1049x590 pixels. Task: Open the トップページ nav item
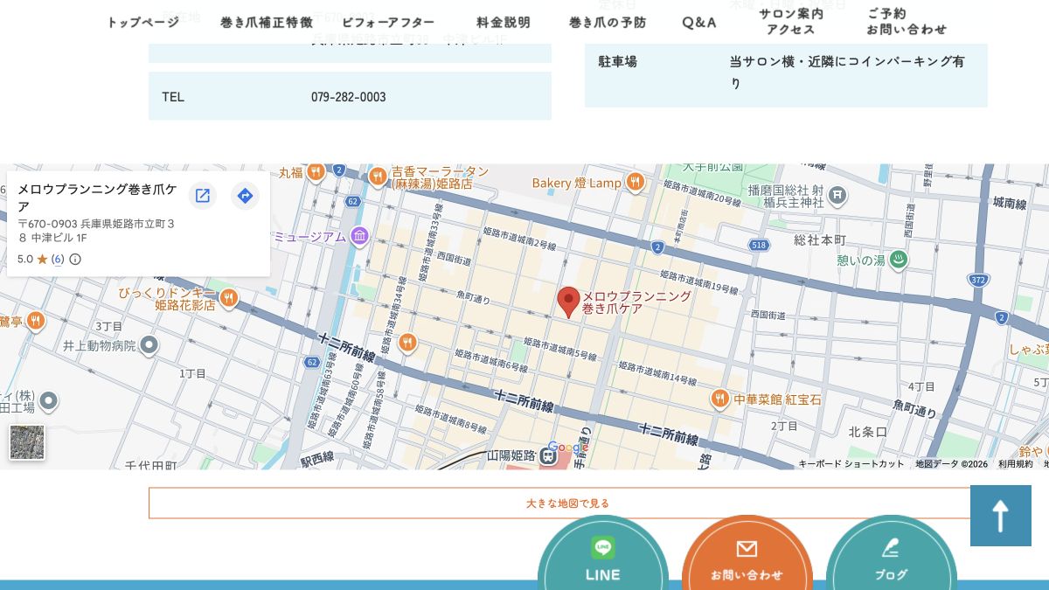(x=143, y=23)
